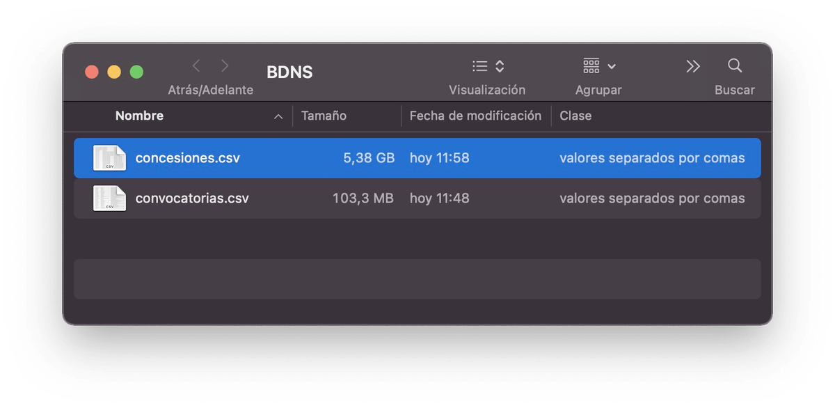835x408 pixels.
Task: Click the convocatorias.csv file icon
Action: click(109, 198)
